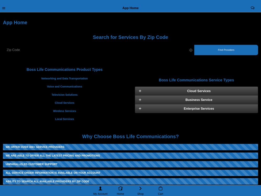Click the plus icon beside Cloud Services
Viewport: 261px width, 196px height.
[140, 91]
